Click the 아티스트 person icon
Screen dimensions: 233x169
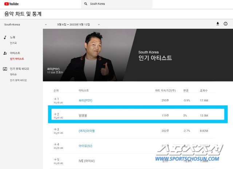(5, 53)
